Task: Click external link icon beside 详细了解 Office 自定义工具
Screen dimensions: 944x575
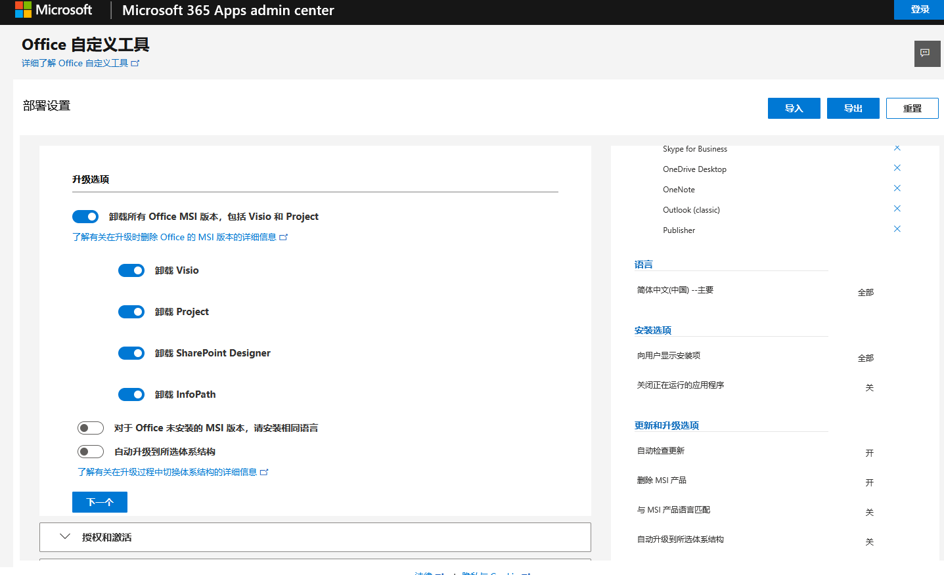Action: pos(135,63)
